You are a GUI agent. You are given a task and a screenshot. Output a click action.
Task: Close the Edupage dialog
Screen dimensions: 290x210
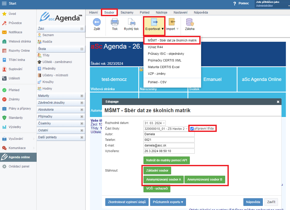point(278,102)
